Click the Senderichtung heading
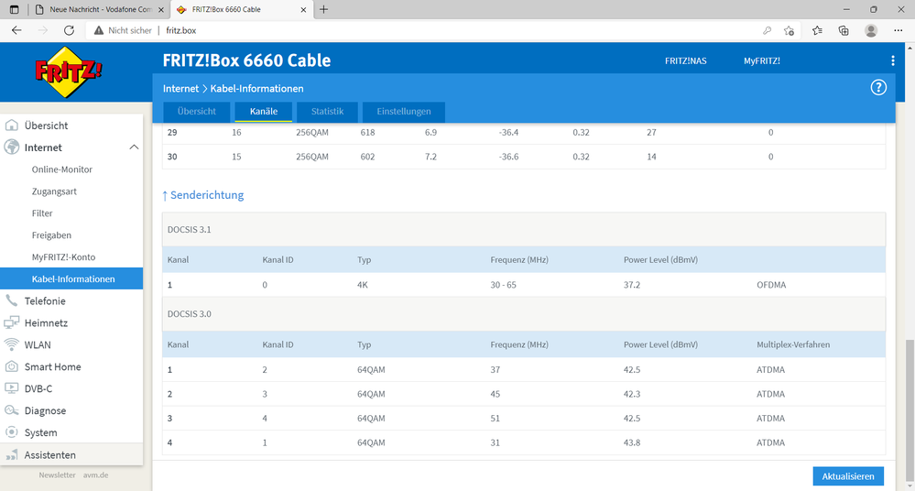The width and height of the screenshot is (915, 491). pos(202,195)
